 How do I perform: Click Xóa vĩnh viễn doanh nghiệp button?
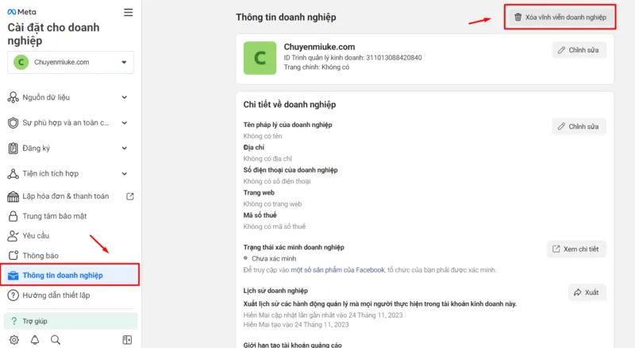(x=560, y=17)
